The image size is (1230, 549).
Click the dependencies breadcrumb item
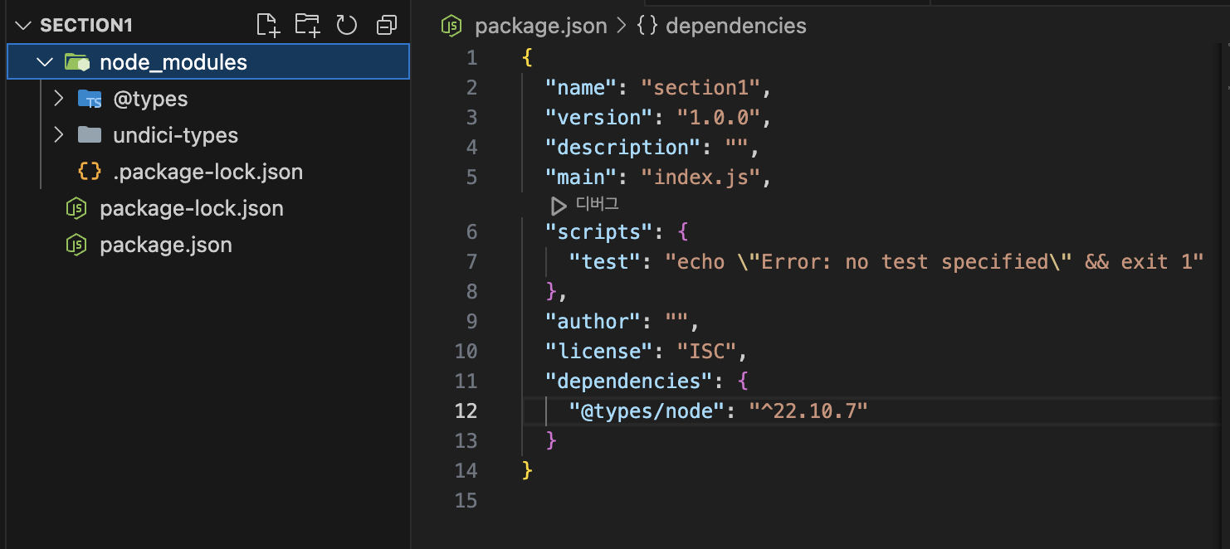coord(736,26)
